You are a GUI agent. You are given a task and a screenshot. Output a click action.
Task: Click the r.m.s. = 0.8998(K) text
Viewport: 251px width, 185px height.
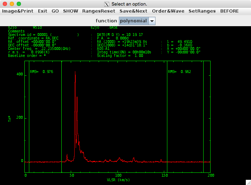(29, 52)
